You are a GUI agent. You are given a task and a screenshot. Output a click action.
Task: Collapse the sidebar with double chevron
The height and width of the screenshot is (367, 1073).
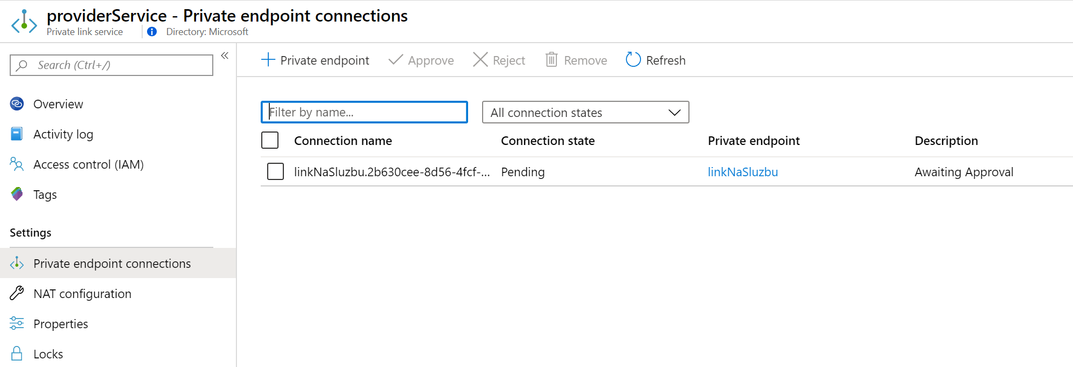point(225,56)
